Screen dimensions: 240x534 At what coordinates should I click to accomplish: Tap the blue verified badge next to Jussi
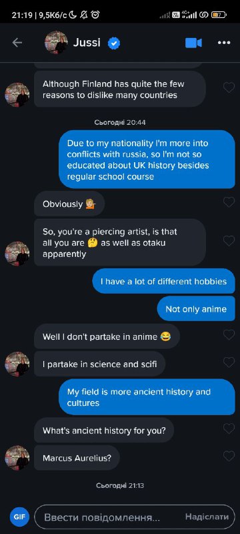pos(114,43)
